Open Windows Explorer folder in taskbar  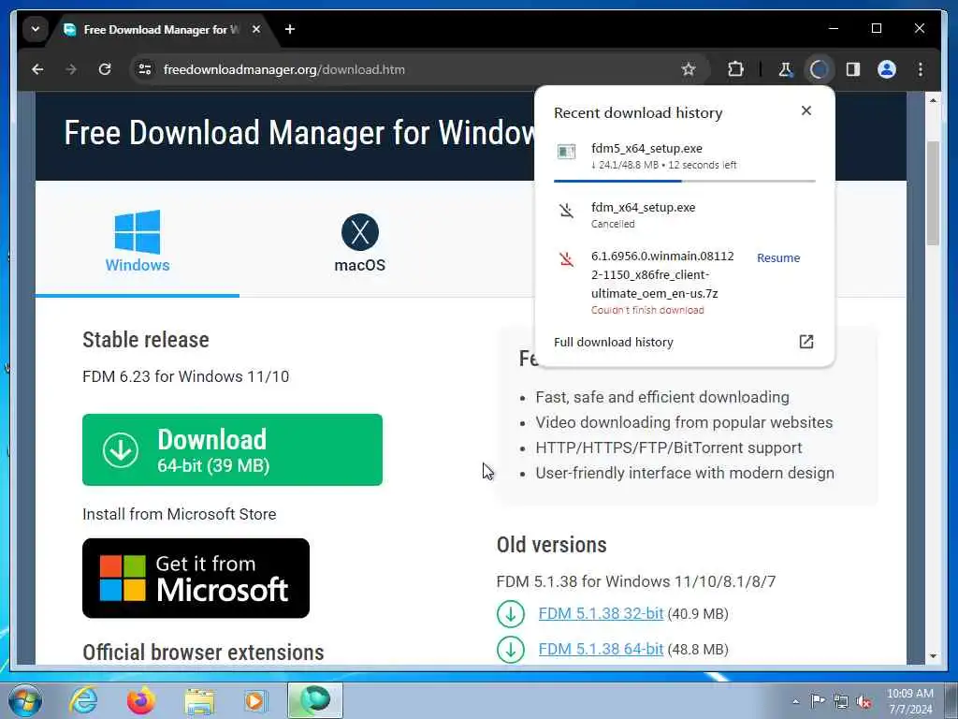click(x=199, y=702)
